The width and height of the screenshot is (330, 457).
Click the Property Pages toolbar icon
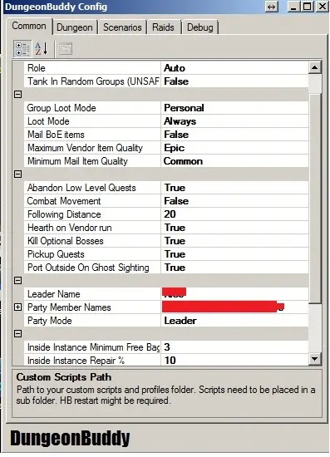point(66,49)
